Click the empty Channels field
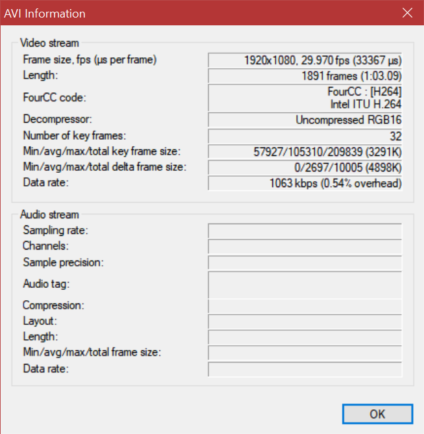The width and height of the screenshot is (424, 434). tap(305, 247)
